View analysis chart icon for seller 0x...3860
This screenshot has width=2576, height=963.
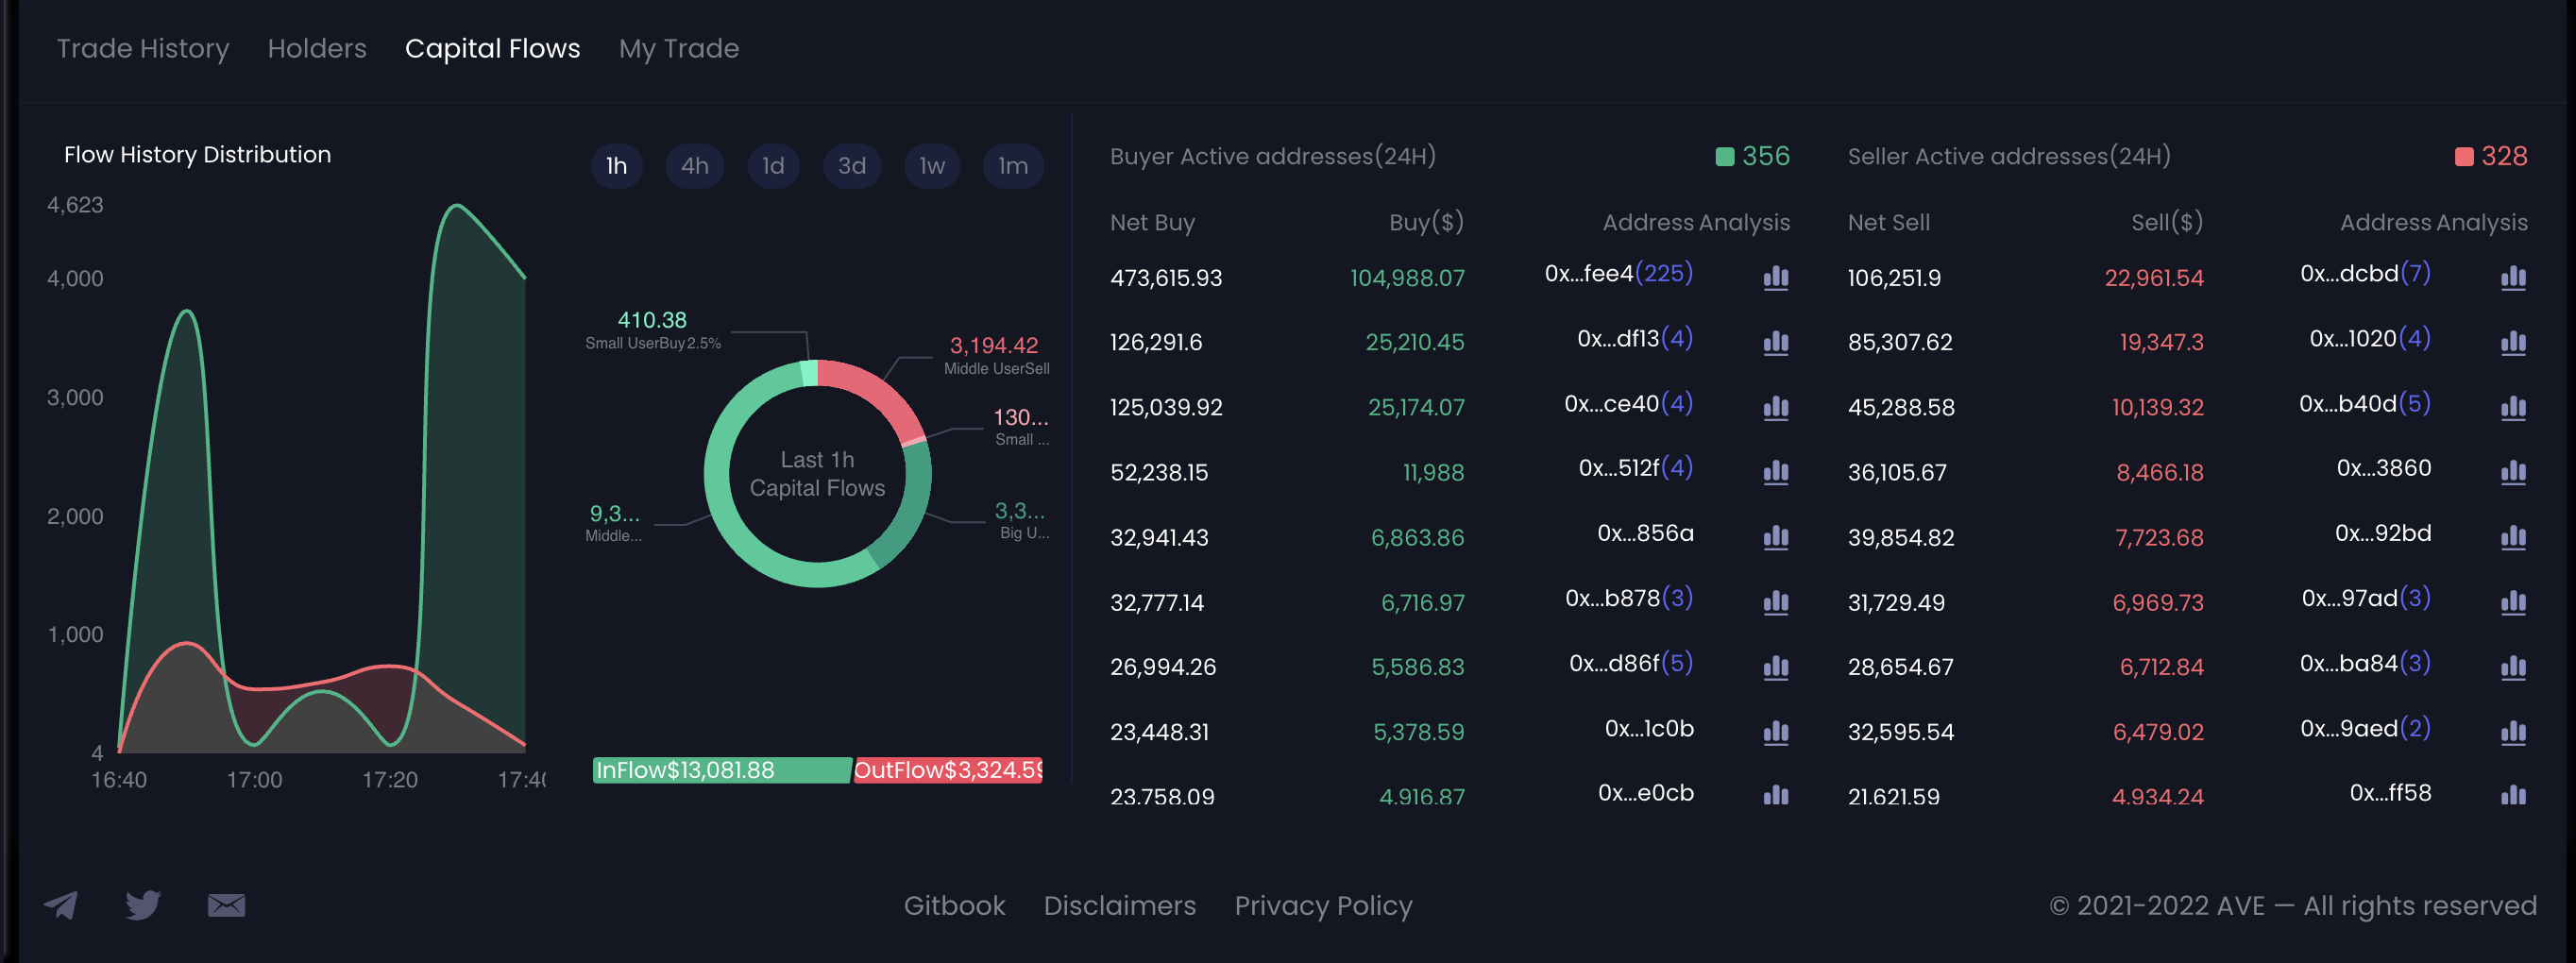point(2512,472)
